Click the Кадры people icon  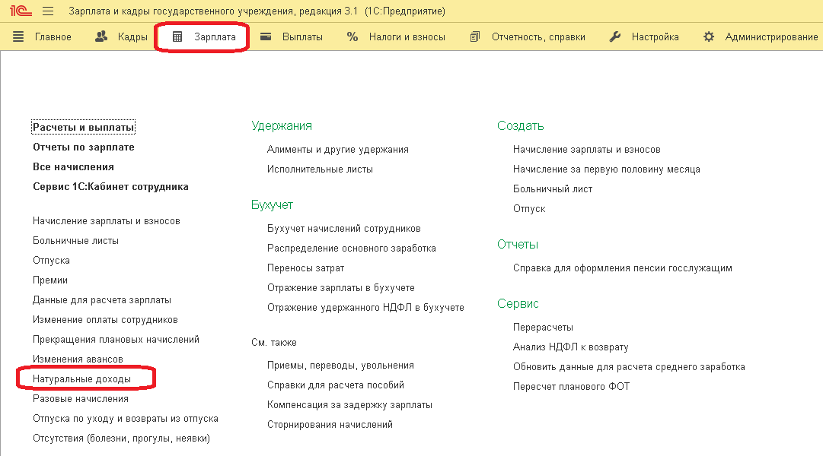point(101,36)
